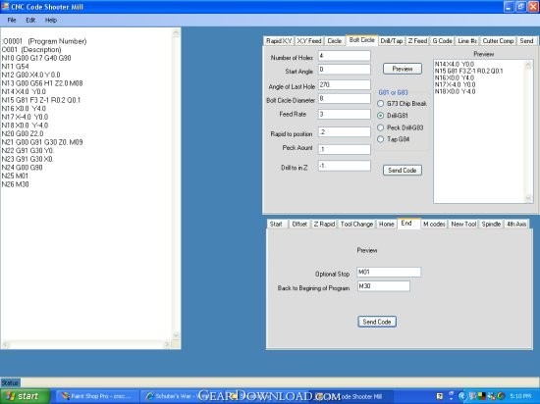This screenshot has height=404, width=540.
Task: Switch to the upper Send tab
Action: tap(526, 41)
